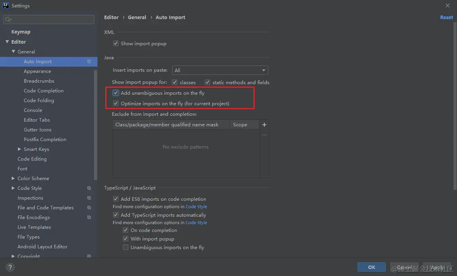Open Live Templates settings
Image resolution: width=457 pixels, height=276 pixels.
coord(34,227)
